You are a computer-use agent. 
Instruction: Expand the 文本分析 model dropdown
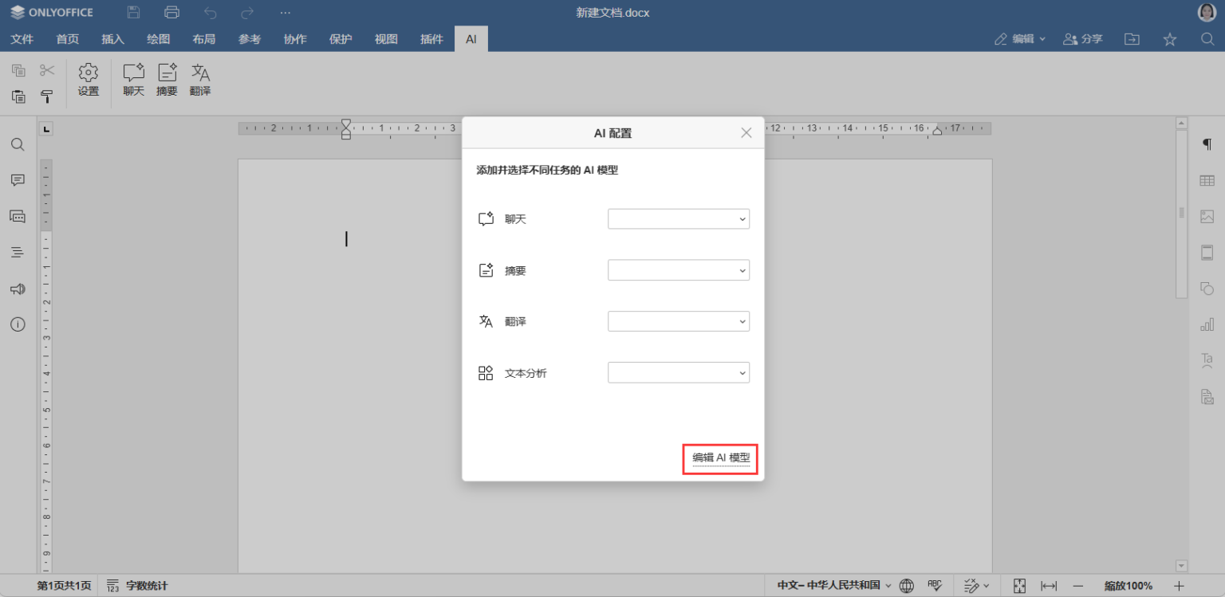(678, 372)
